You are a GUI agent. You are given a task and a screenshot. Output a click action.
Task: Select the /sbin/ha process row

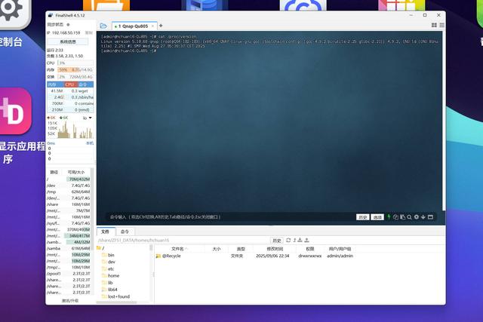[x=70, y=97]
